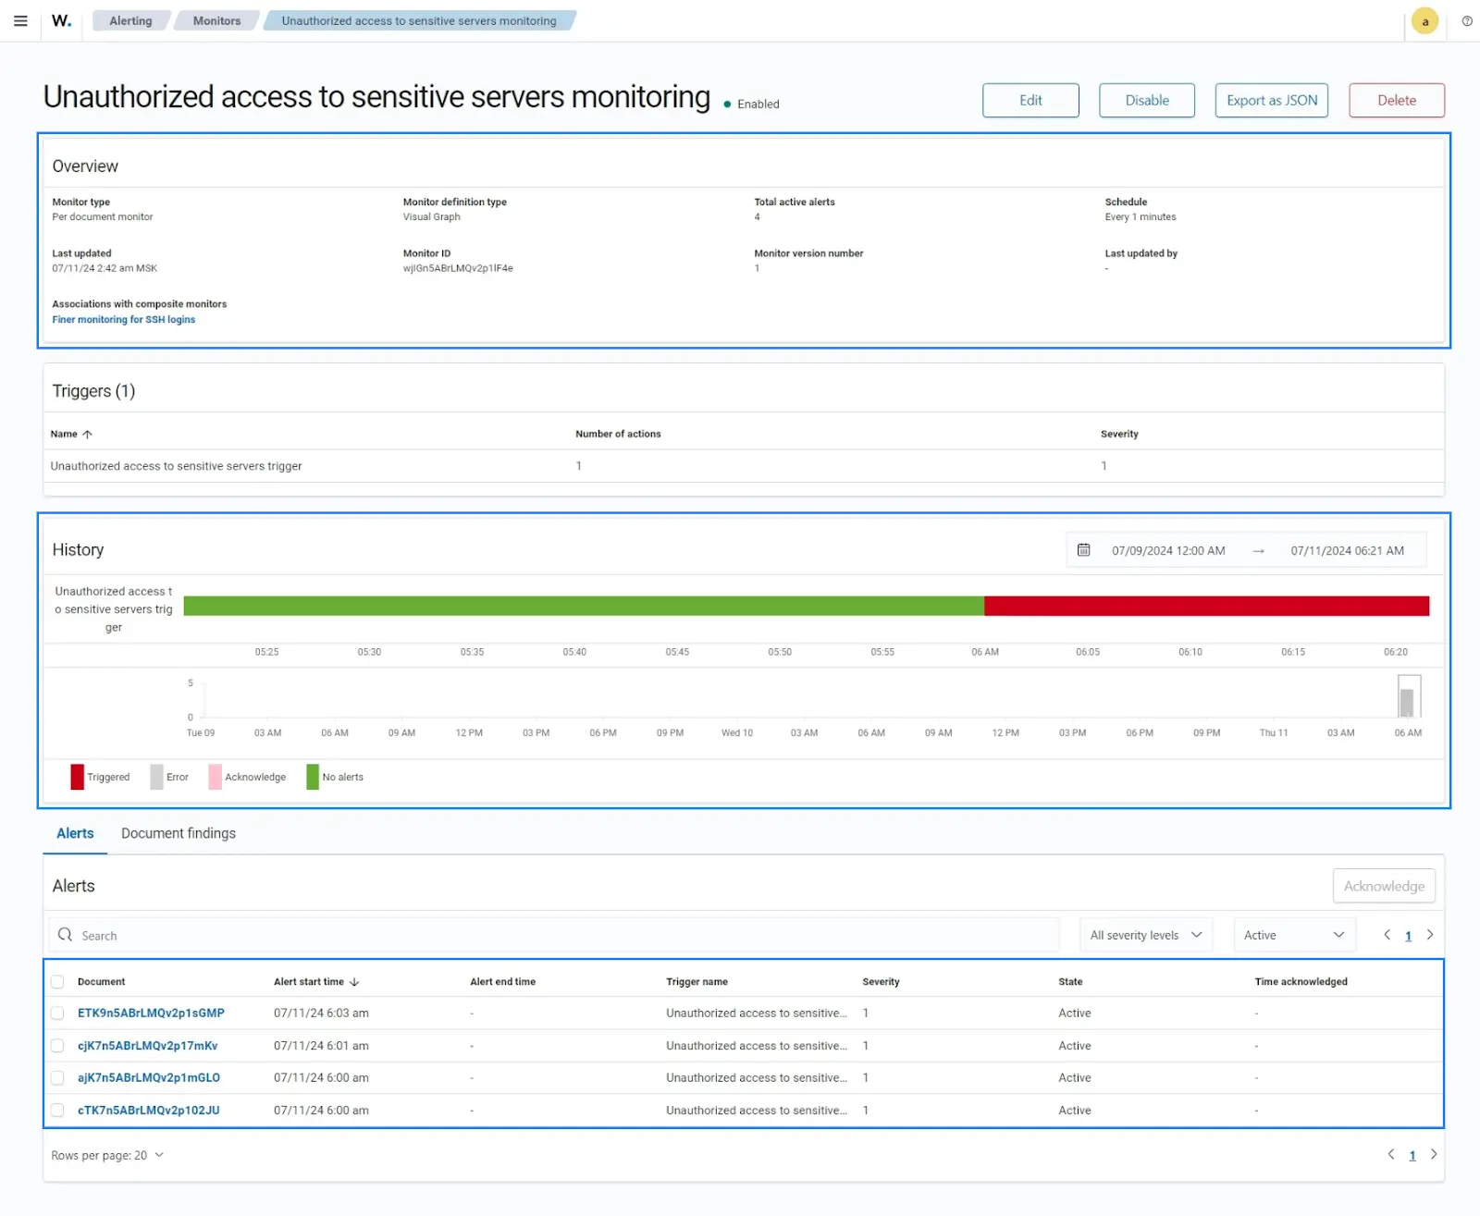Click the Wazuh W. logo
Screen dimensions: 1480x1216
61,20
